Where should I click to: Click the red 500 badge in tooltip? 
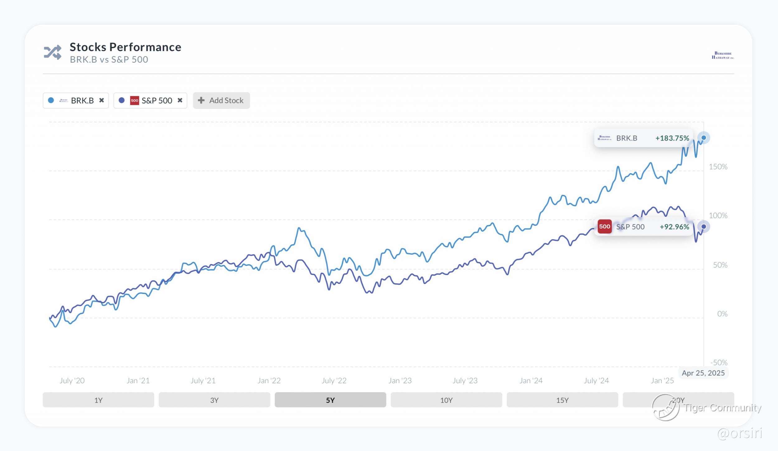pyautogui.click(x=605, y=226)
